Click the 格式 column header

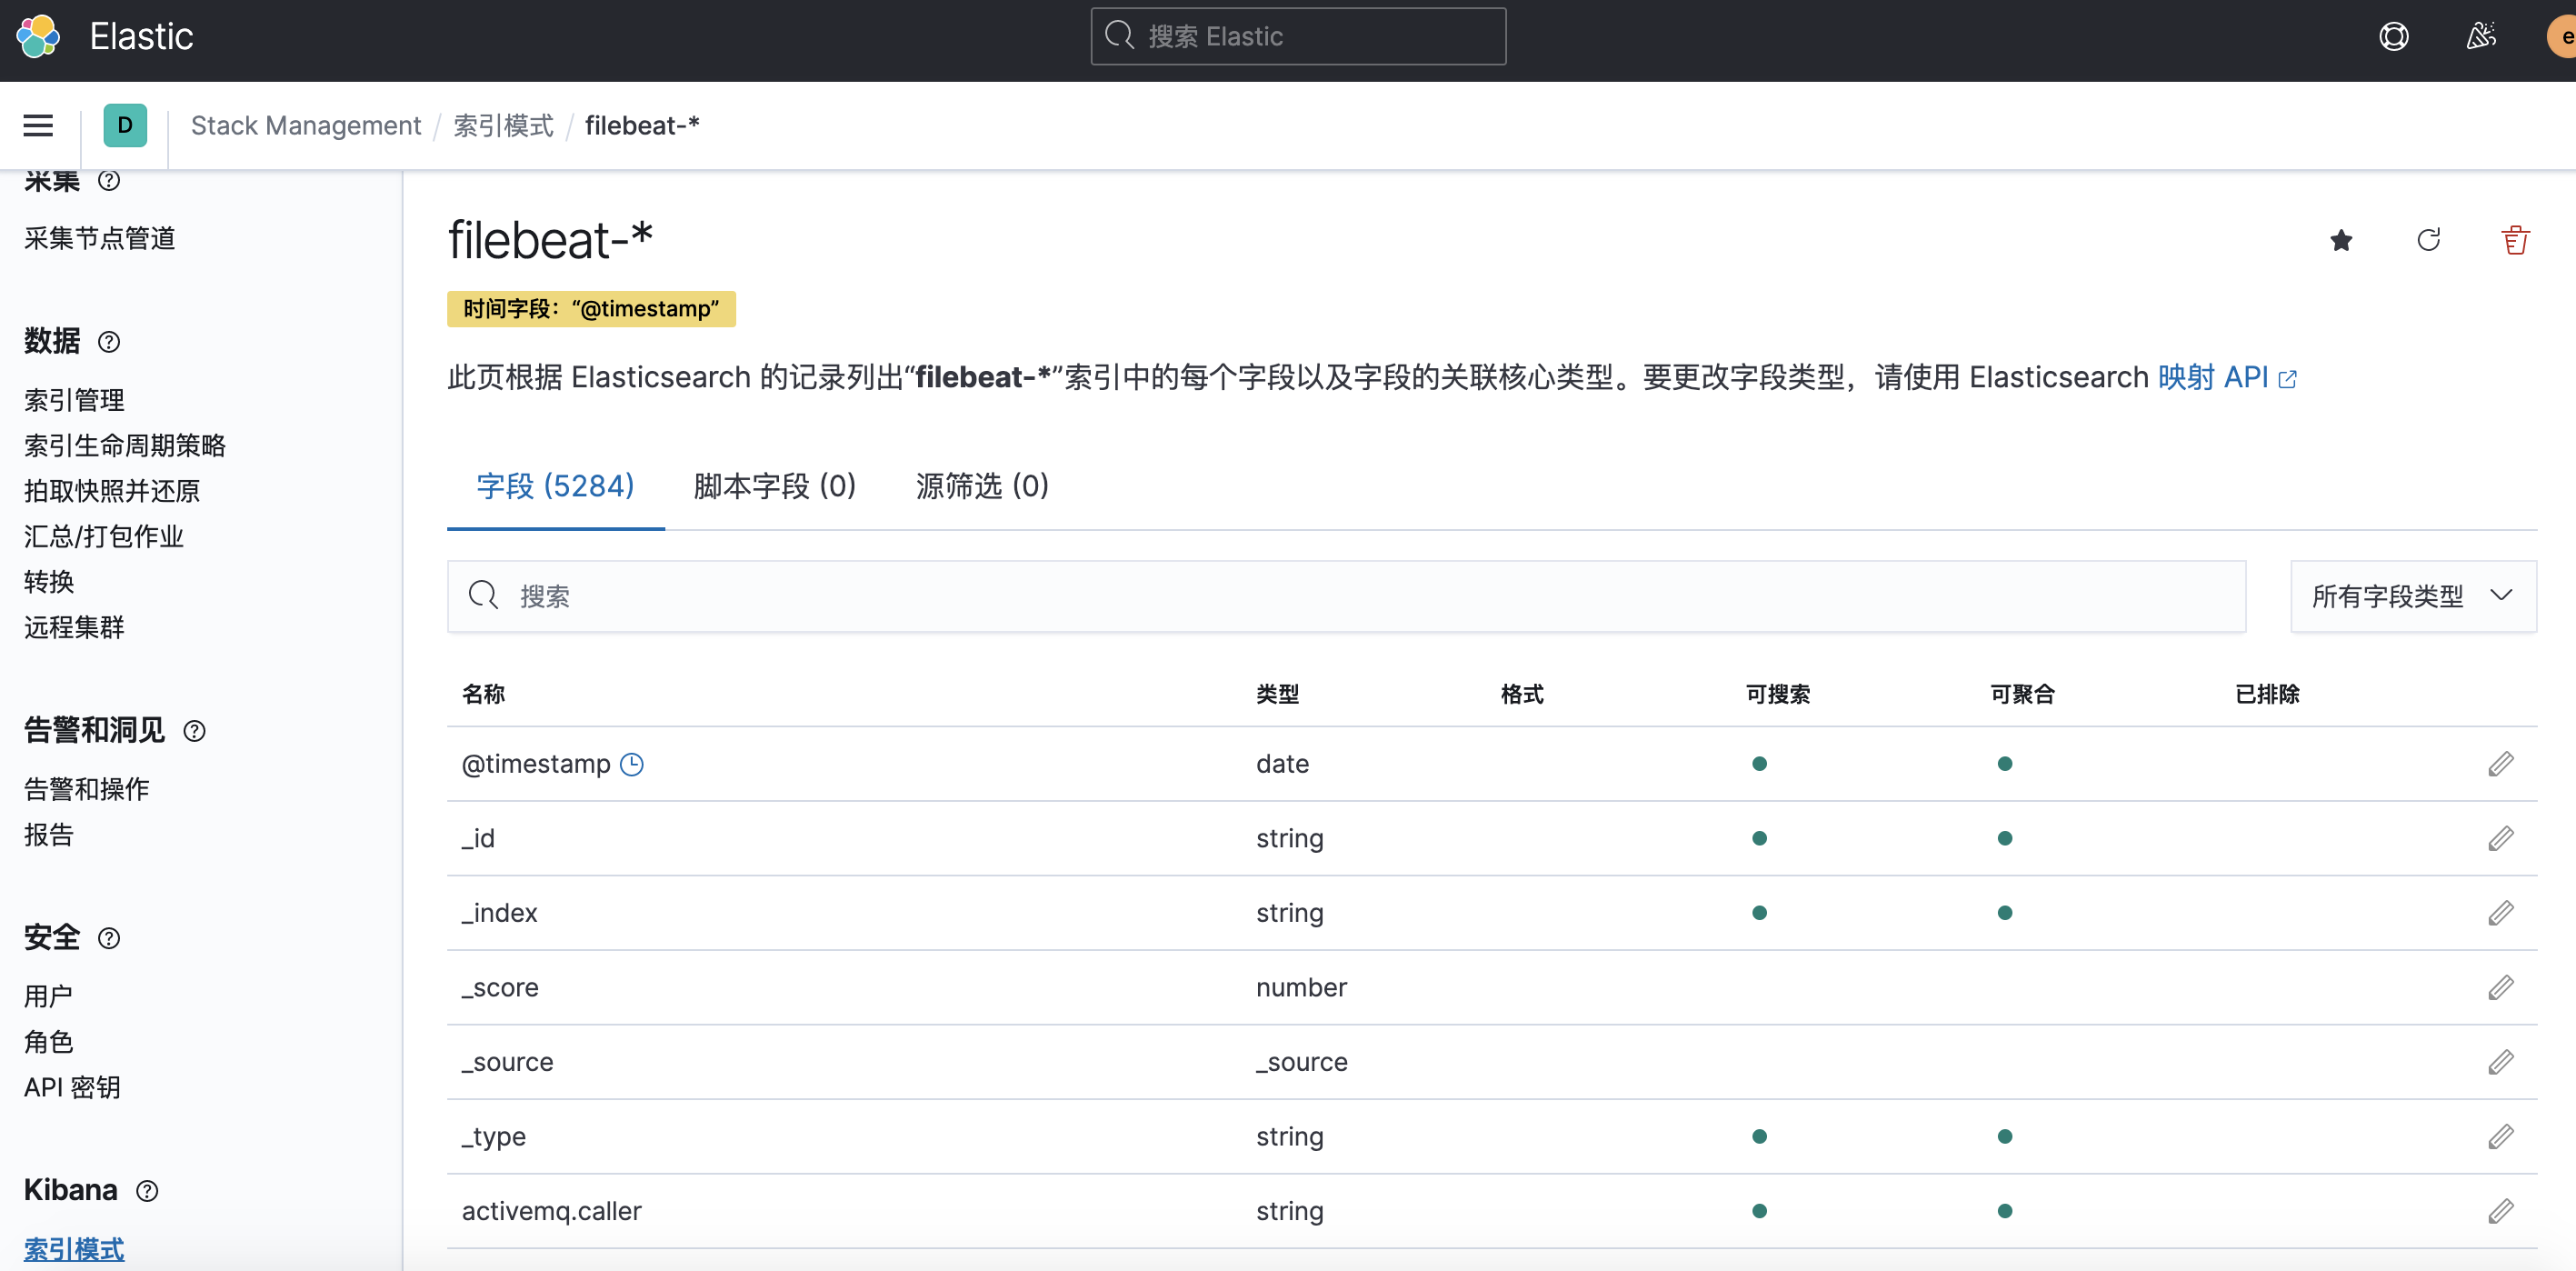click(1522, 694)
